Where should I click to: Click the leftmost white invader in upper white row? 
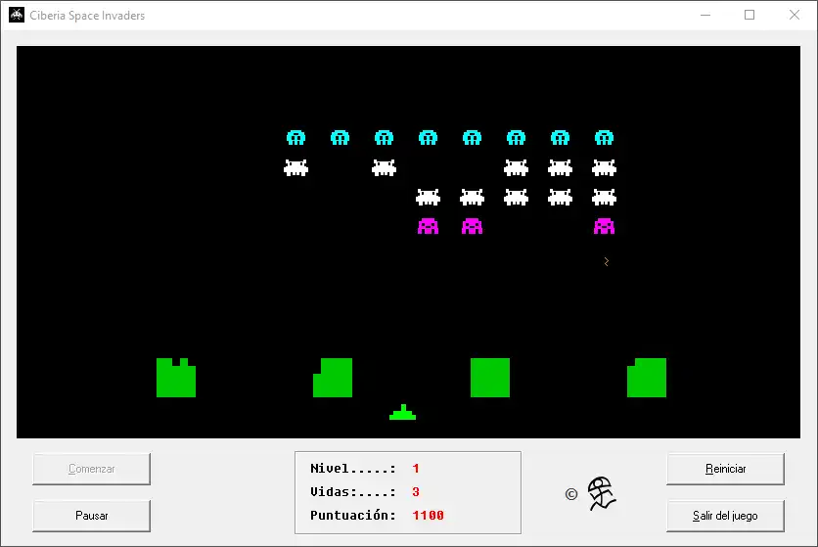click(x=295, y=167)
